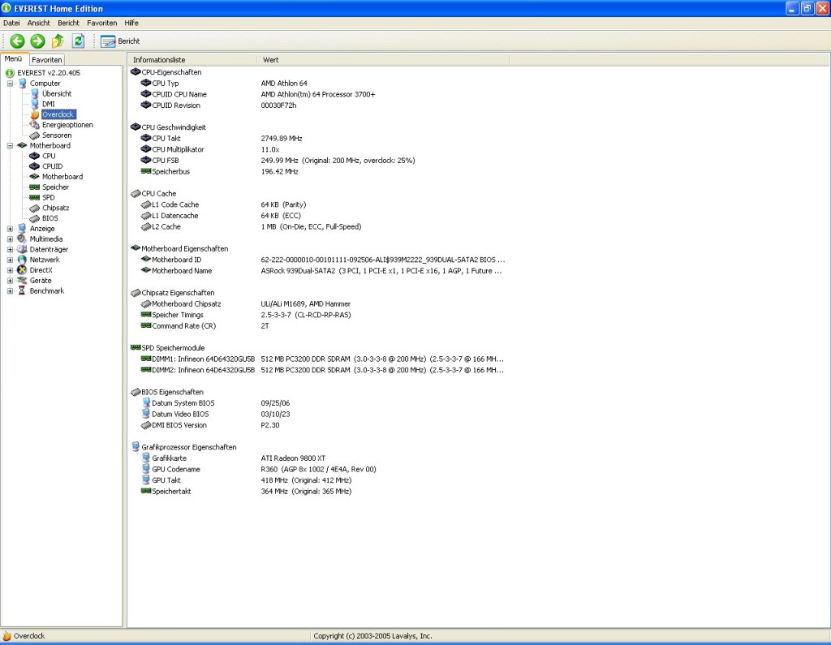831x645 pixels.
Task: Expand the Datenträger tree node
Action: [x=10, y=250]
